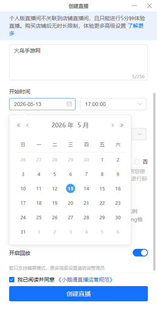This screenshot has height=310, width=157.
Task: Select day 17 in the calendar
Action: coord(23,203)
